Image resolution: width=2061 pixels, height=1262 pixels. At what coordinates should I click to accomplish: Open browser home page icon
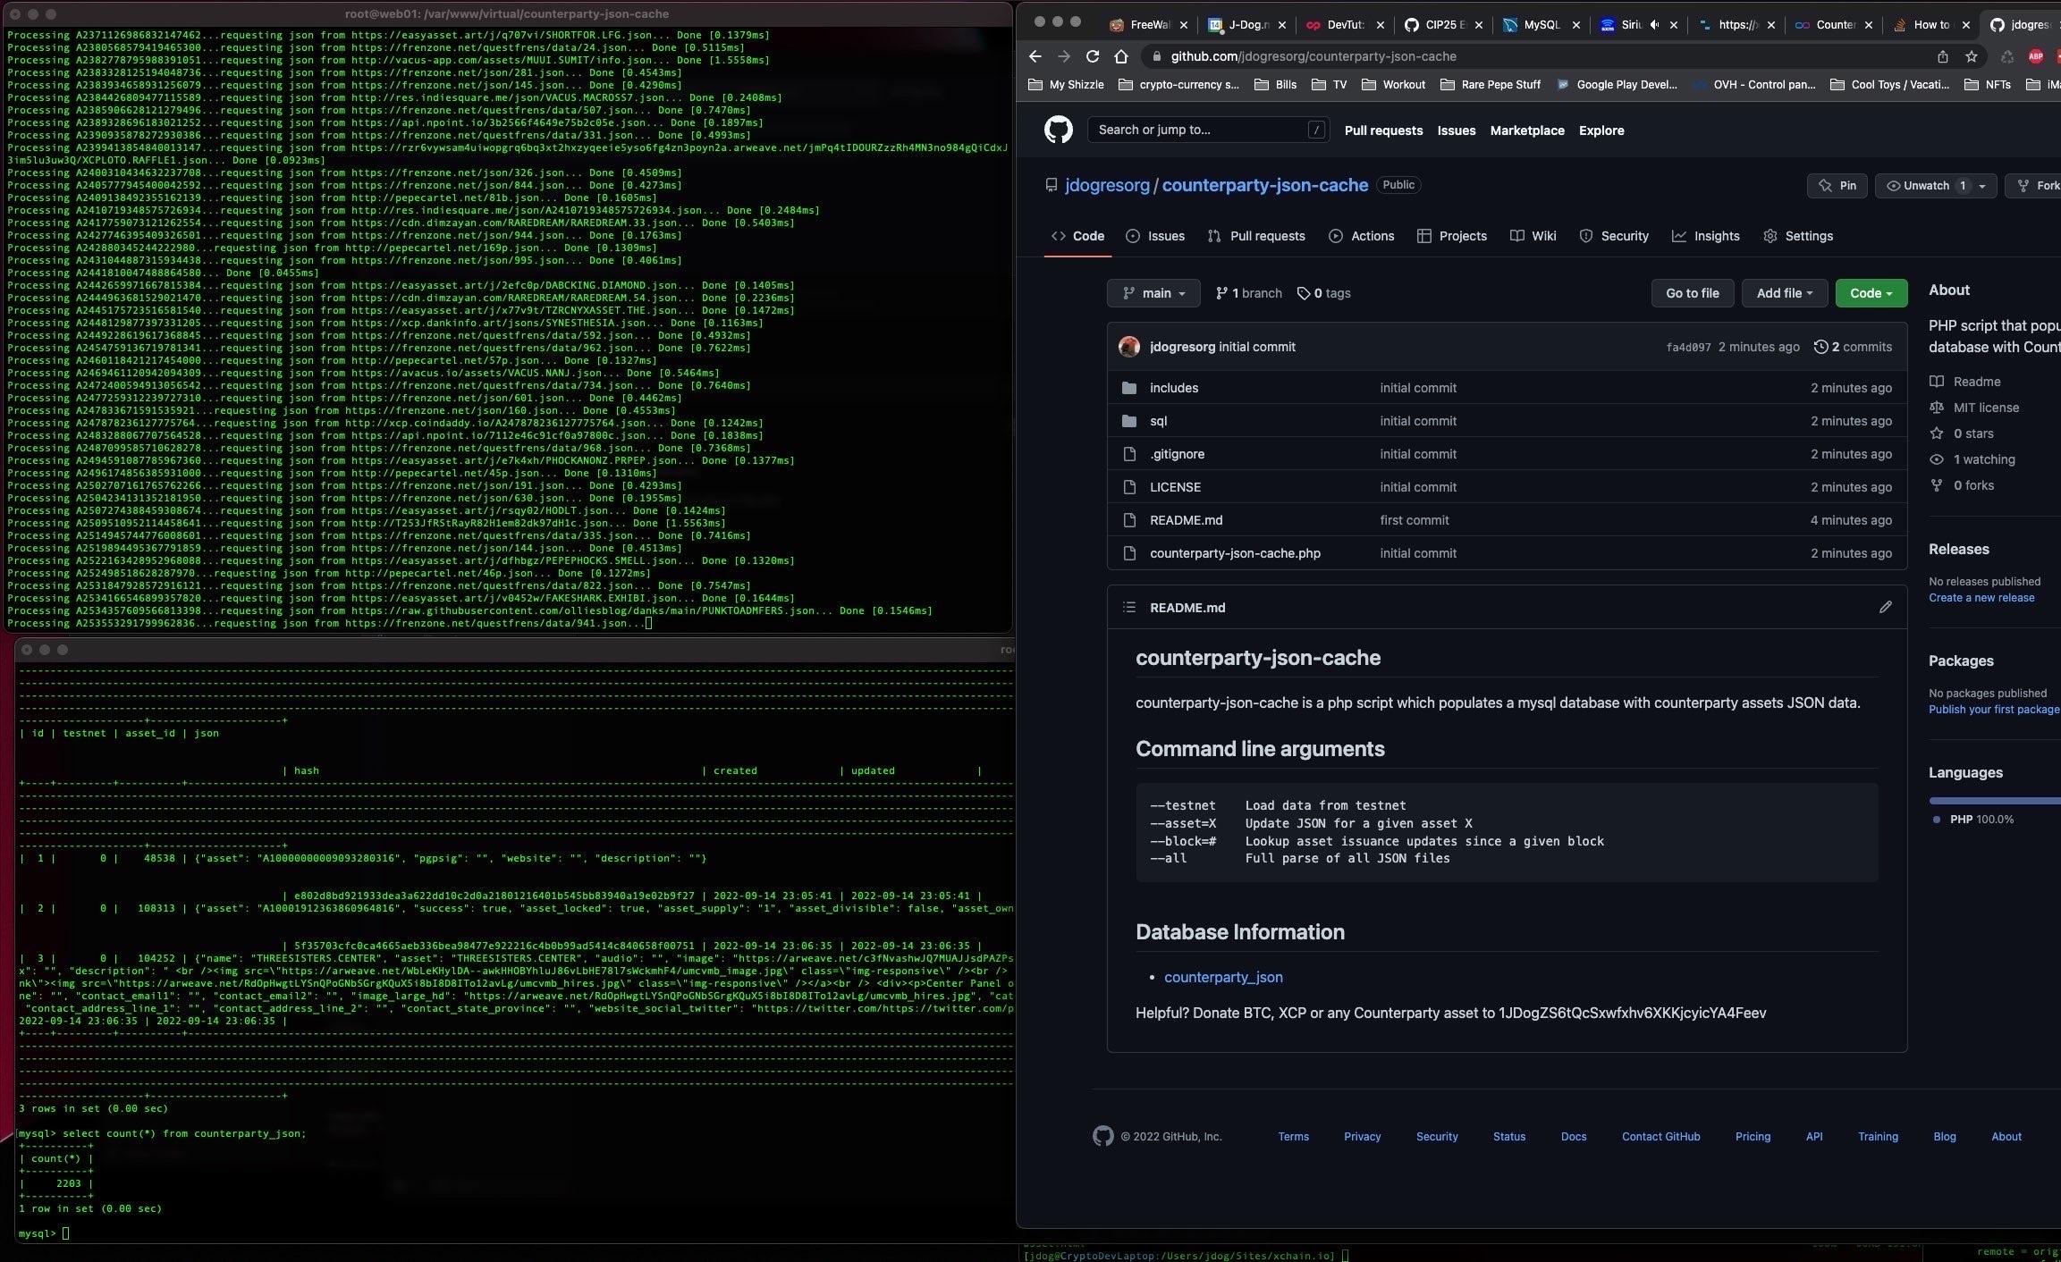click(1121, 56)
